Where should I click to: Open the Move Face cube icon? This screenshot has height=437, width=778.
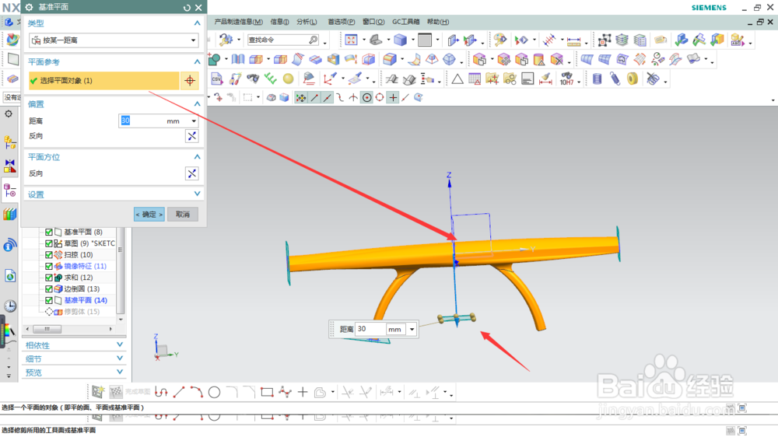pos(503,60)
